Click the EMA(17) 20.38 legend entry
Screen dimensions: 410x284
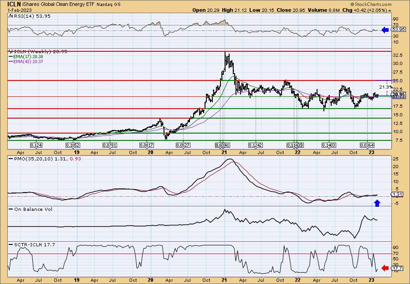click(x=26, y=57)
